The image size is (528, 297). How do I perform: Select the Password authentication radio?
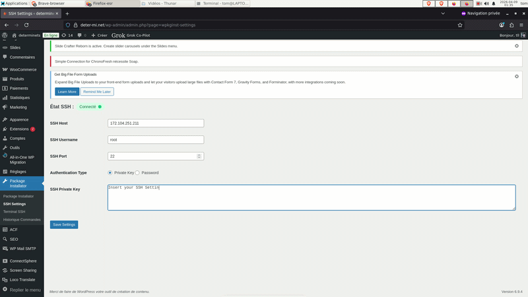tap(137, 173)
